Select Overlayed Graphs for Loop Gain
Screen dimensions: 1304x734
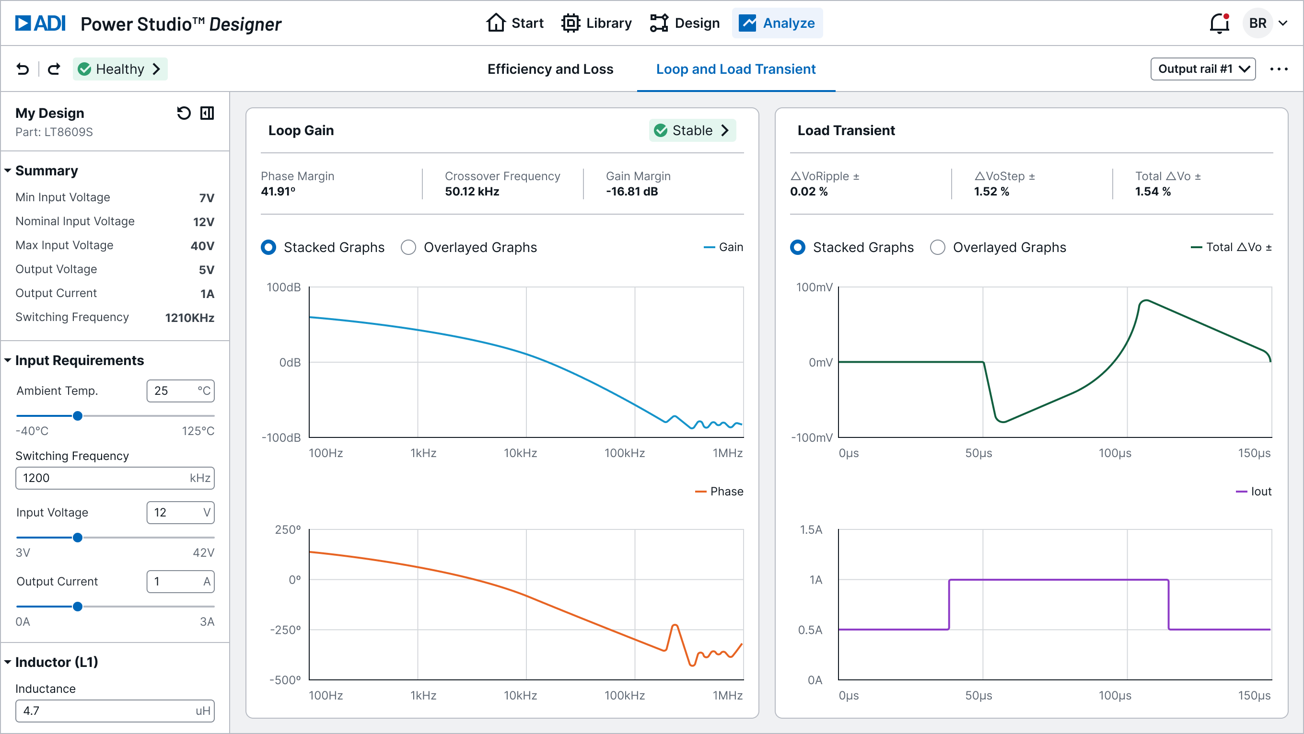click(x=408, y=247)
